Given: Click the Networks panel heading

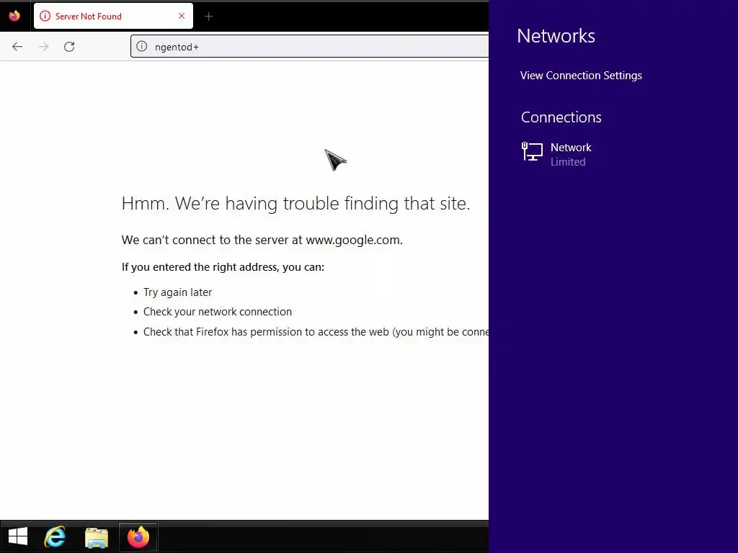Looking at the screenshot, I should coord(556,36).
